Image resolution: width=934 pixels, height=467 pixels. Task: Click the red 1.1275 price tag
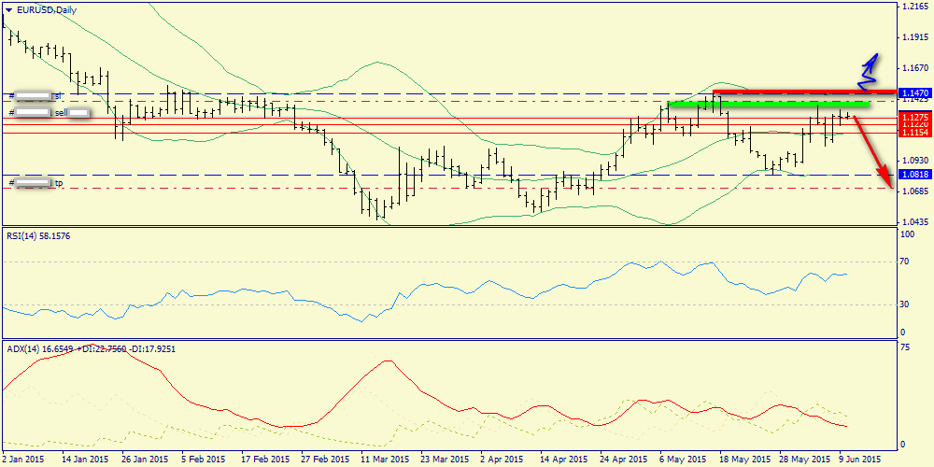point(914,117)
